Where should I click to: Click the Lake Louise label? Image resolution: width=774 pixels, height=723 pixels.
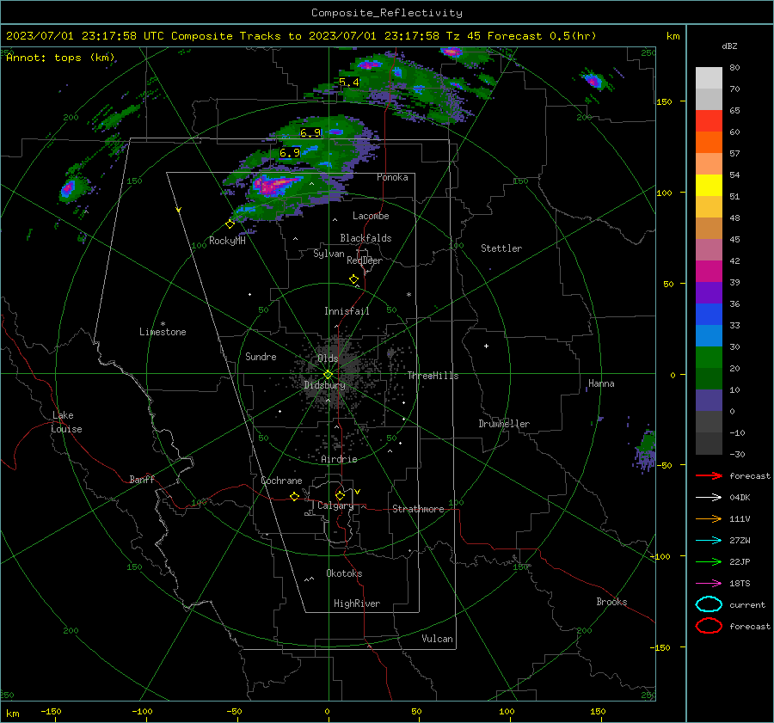click(x=66, y=422)
